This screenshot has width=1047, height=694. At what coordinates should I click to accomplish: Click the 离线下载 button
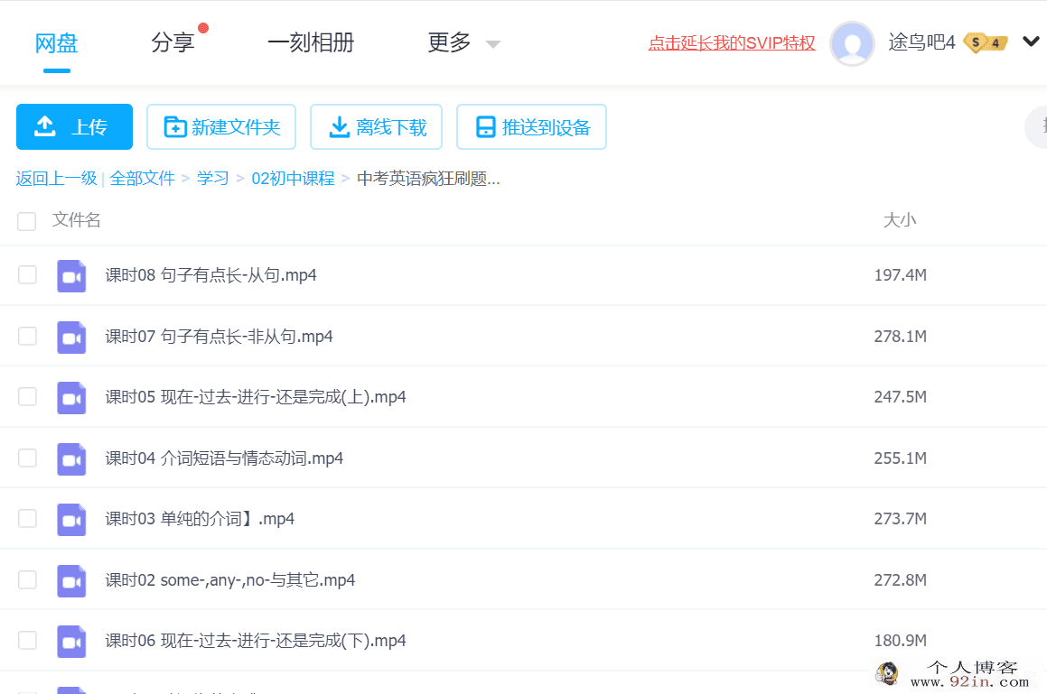click(376, 126)
